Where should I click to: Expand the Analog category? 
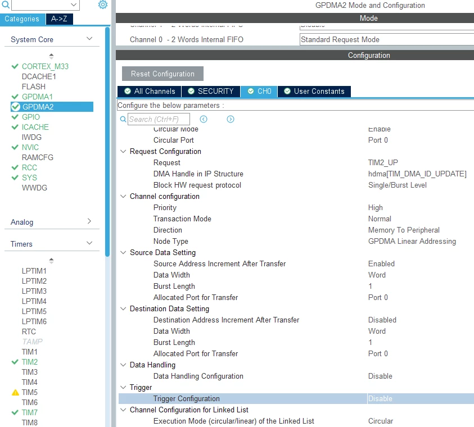[89, 221]
